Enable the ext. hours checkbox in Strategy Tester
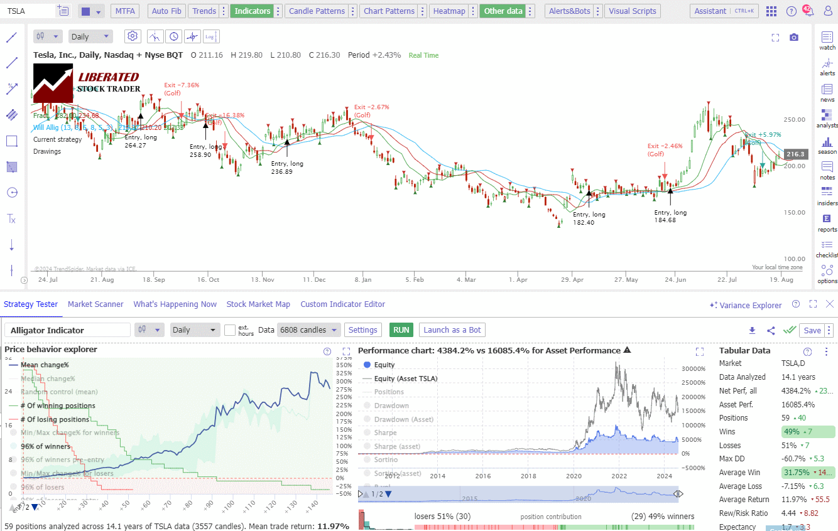Viewport: 838px width, 531px height. click(x=230, y=330)
